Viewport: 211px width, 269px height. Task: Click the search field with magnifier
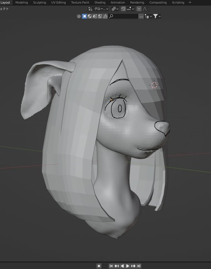coord(123,16)
